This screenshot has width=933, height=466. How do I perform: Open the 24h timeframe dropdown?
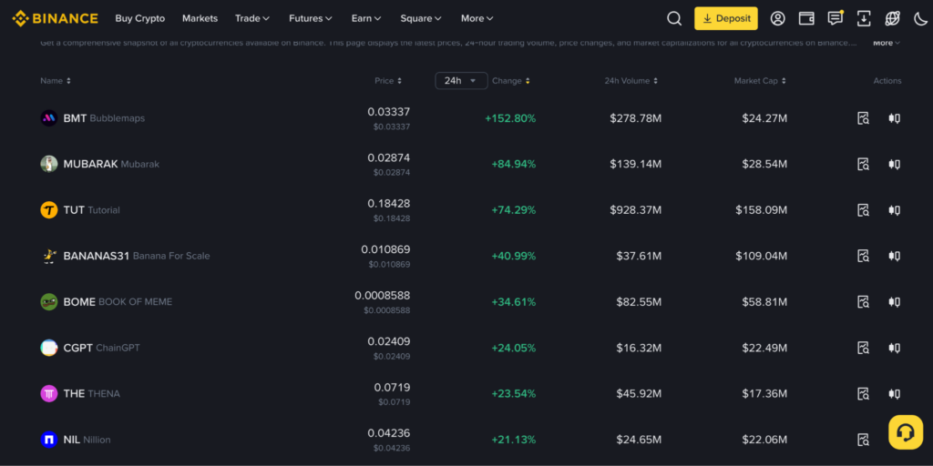(461, 81)
